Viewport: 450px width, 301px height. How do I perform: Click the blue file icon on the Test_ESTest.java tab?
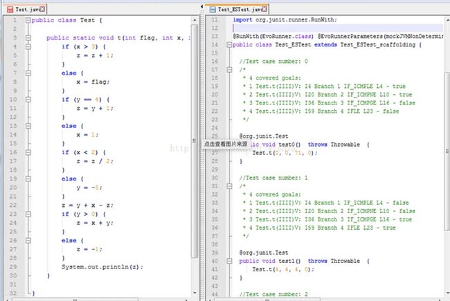[x=213, y=10]
